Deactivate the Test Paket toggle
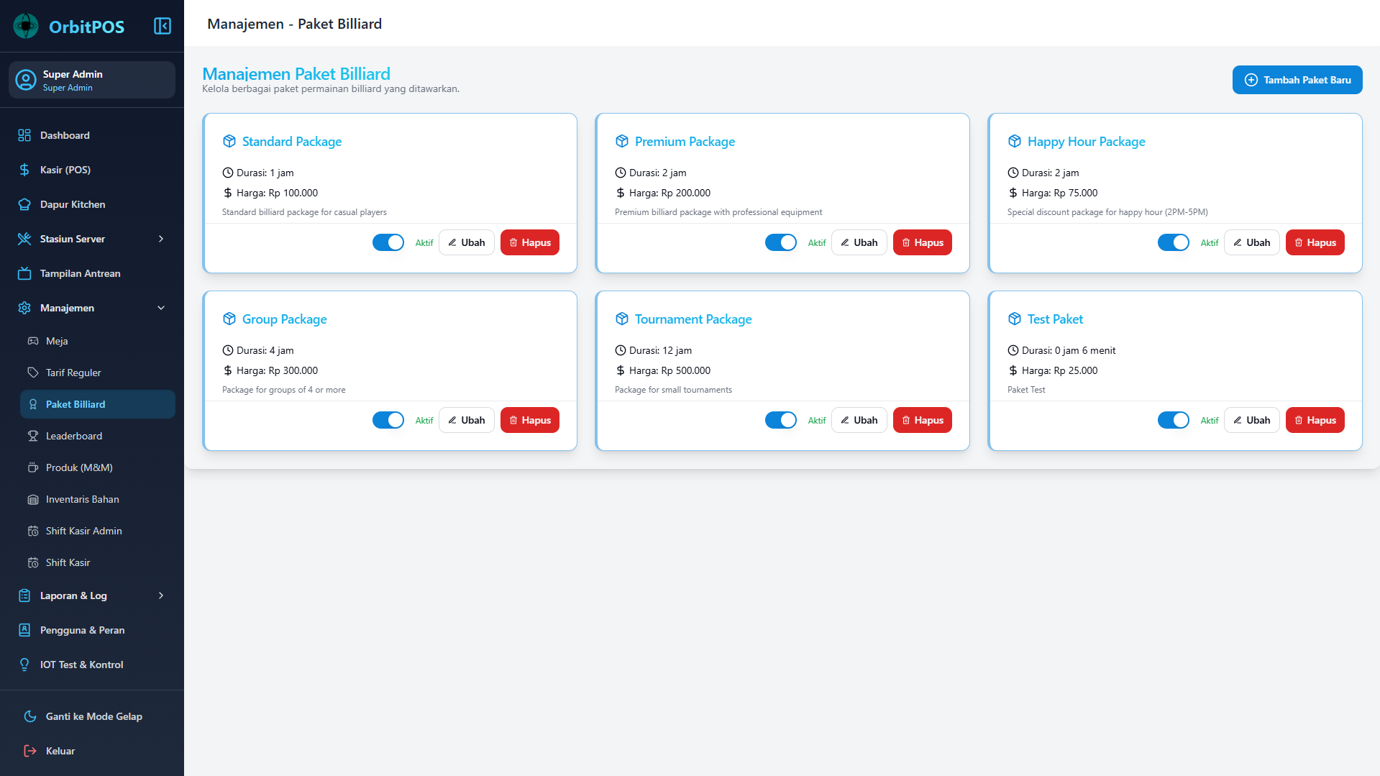This screenshot has height=776, width=1380. tap(1174, 420)
